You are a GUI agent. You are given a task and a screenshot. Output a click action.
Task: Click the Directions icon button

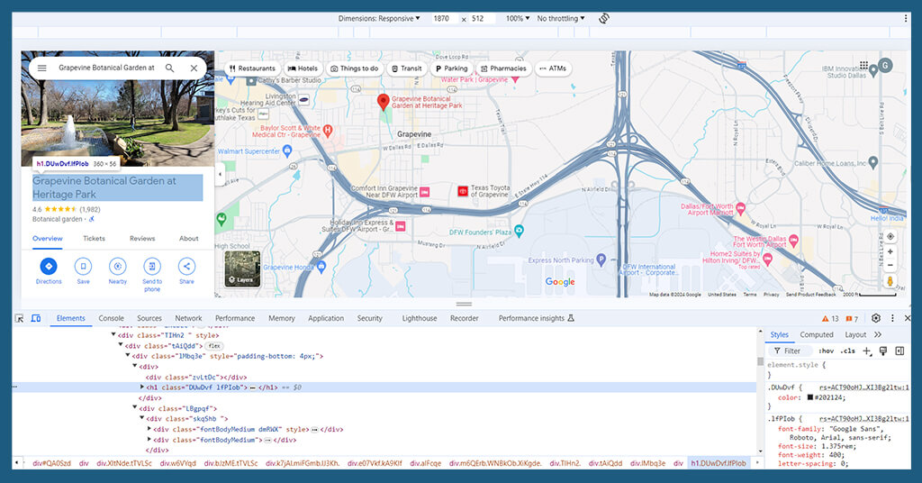point(49,267)
